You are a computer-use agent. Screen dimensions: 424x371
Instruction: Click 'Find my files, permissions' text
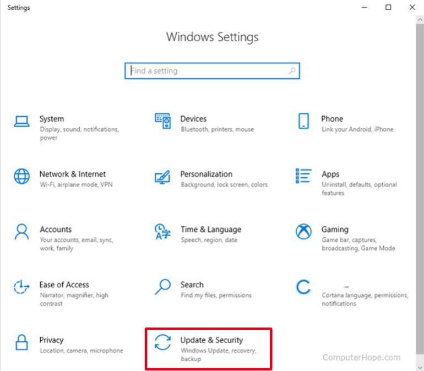tap(216, 296)
